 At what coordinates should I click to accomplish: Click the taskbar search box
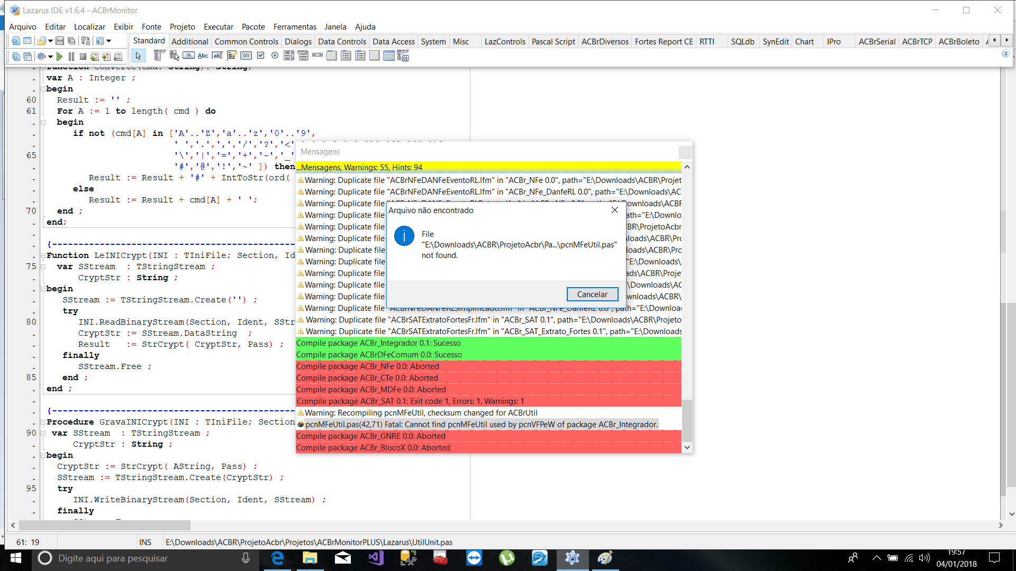click(x=146, y=558)
